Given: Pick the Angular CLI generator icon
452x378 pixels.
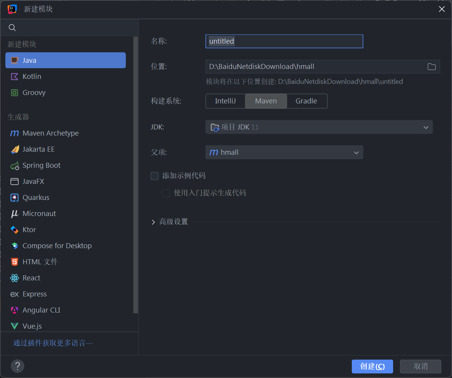Looking at the screenshot, I should pyautogui.click(x=15, y=310).
